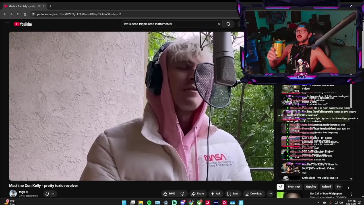364x205 pixels.
Task: Open Task View in the taskbar
Action: pos(133,203)
